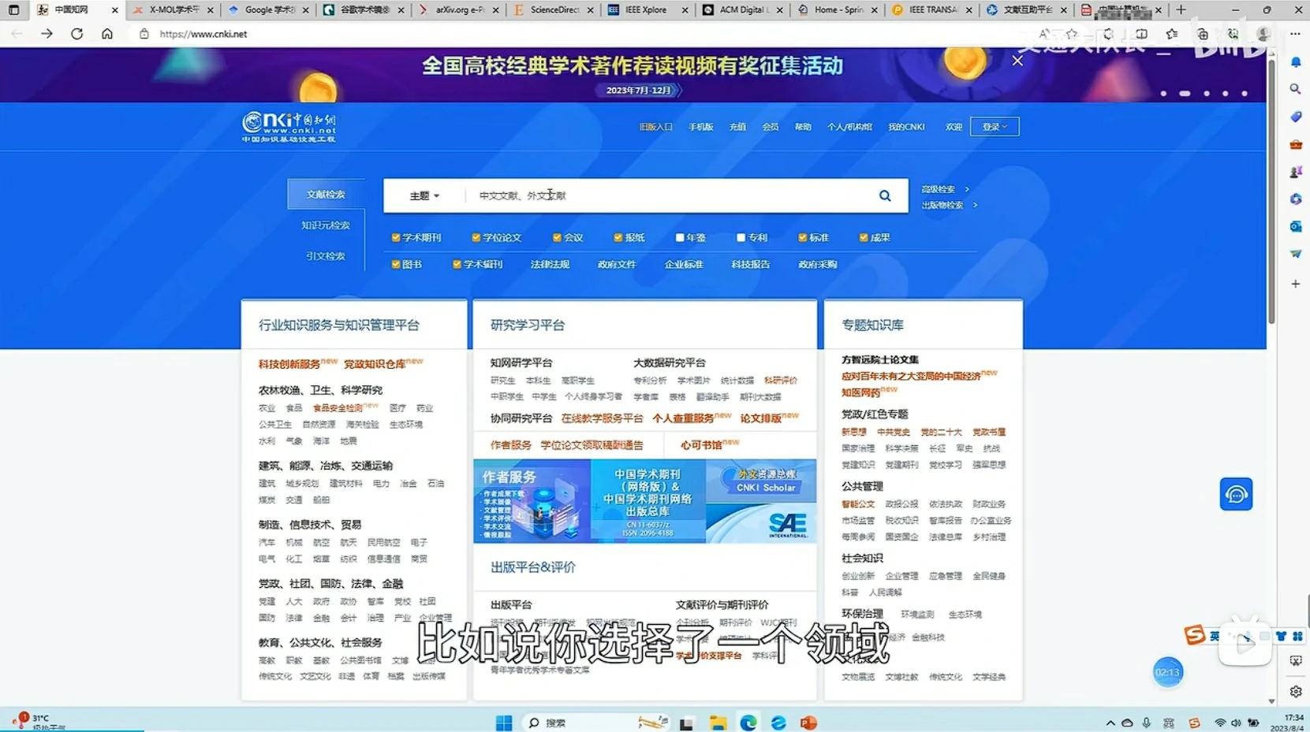Open the 科技创新服务 link

tap(289, 364)
